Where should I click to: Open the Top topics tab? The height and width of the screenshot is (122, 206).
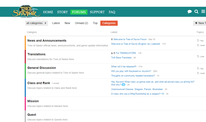tap(95, 23)
